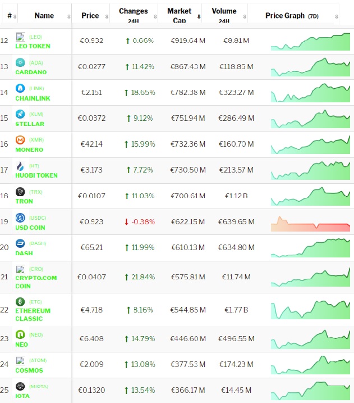Click the Ethereum Classic green icon

(x=20, y=302)
